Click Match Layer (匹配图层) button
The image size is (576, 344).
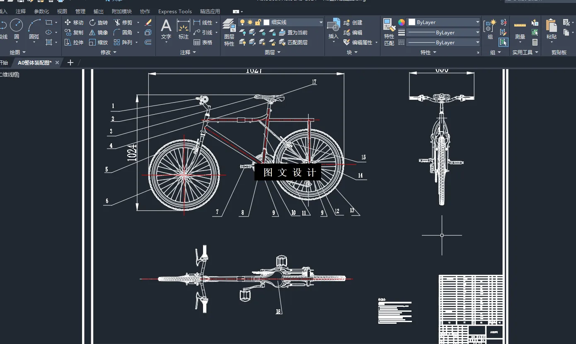point(293,42)
